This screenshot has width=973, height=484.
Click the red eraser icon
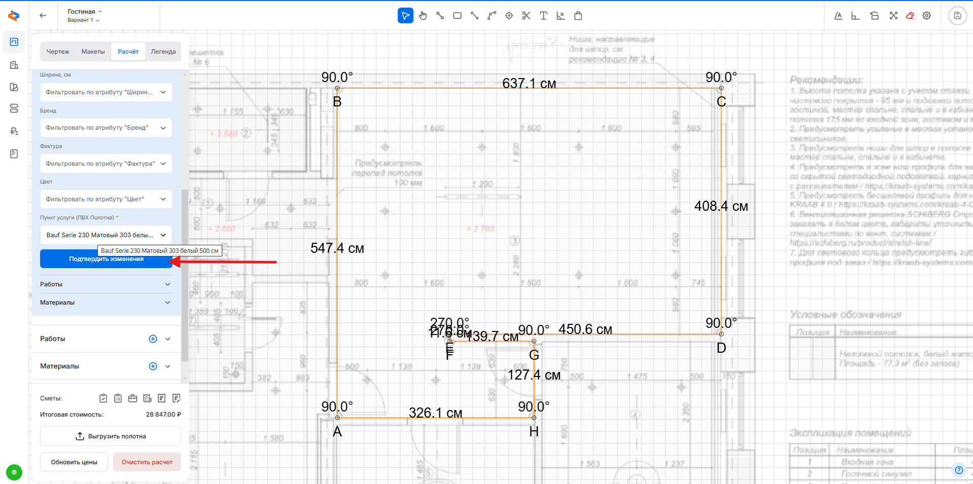click(910, 16)
